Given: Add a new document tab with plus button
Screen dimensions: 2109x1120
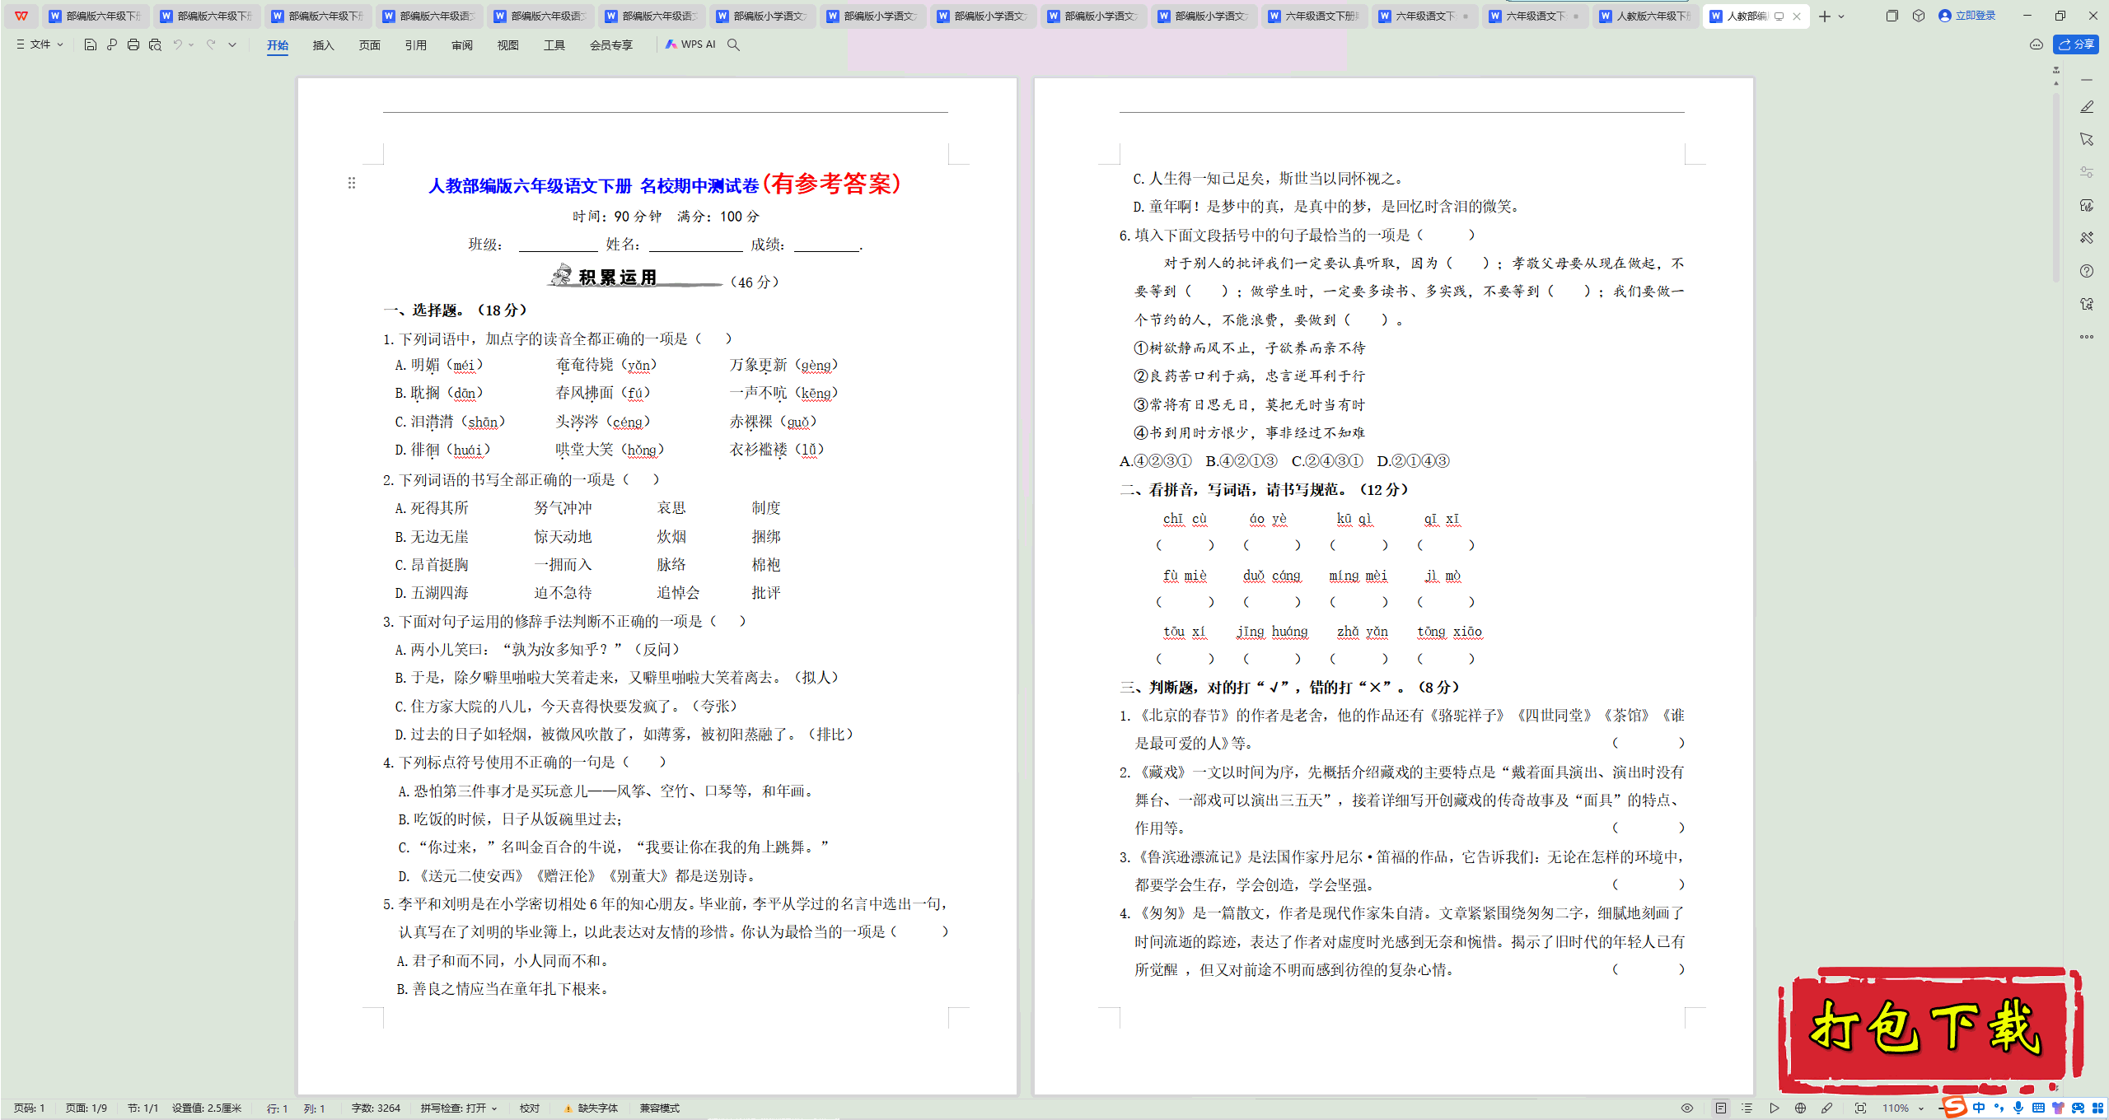Looking at the screenshot, I should 1825,16.
